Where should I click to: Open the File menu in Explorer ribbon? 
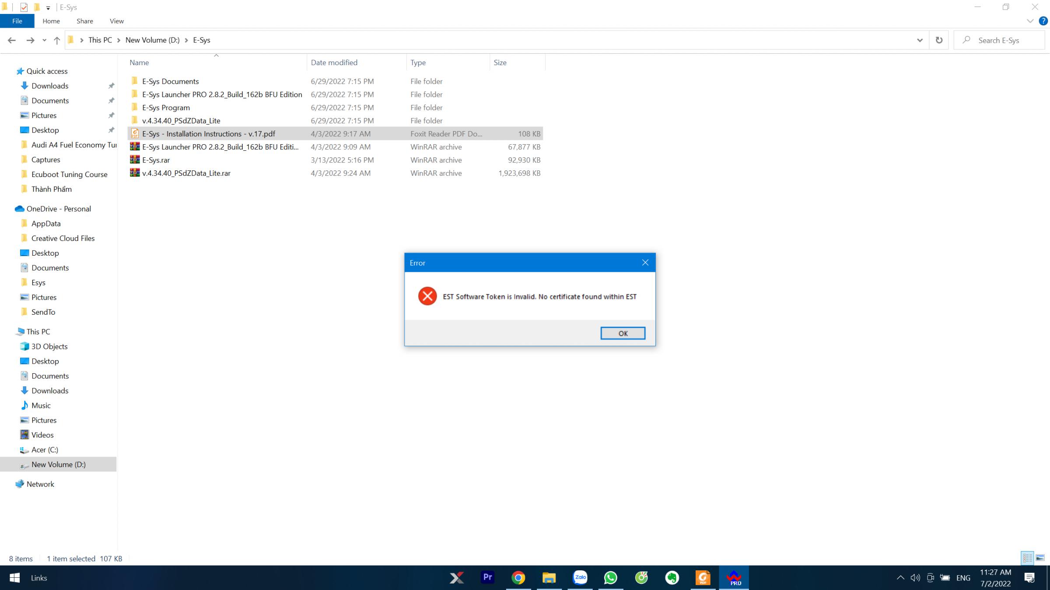pyautogui.click(x=17, y=21)
